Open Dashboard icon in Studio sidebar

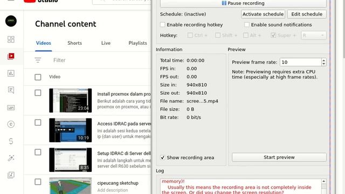(x=11, y=39)
